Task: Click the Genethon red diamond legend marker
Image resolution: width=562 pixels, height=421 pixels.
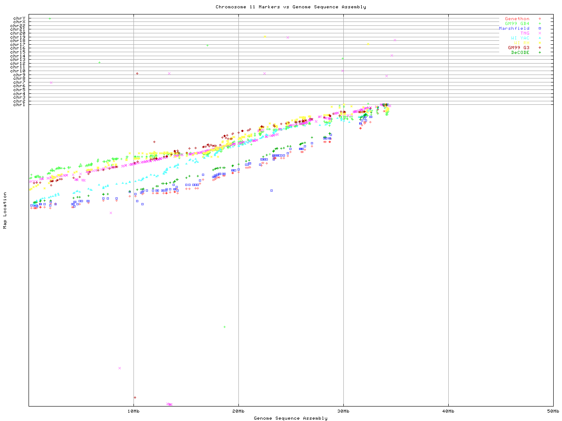Action: [x=540, y=19]
